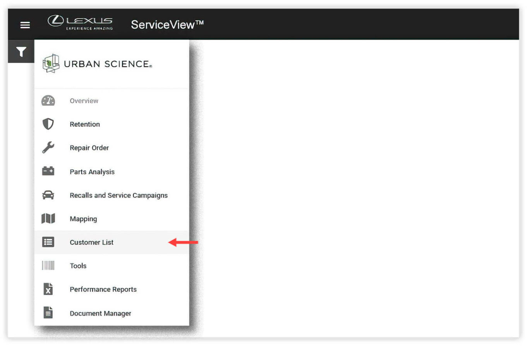Click the Performance Reports spreadsheet icon
This screenshot has height=348, width=527.
[48, 289]
